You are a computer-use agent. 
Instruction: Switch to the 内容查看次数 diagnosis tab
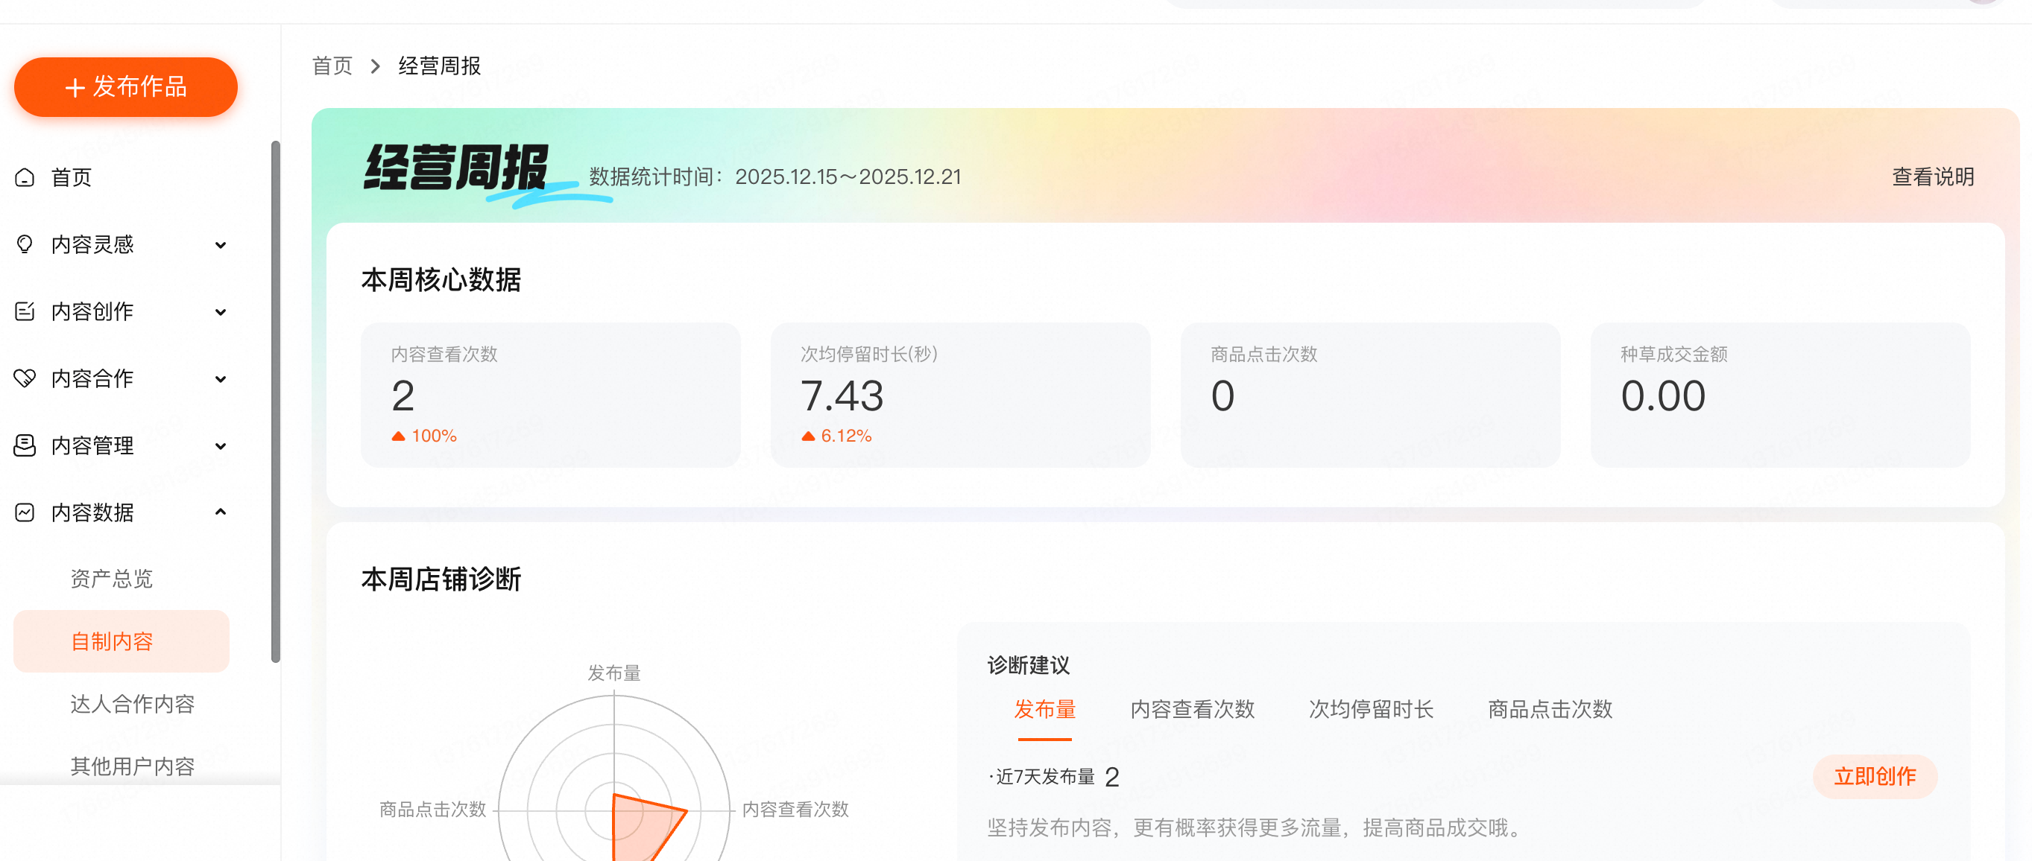1192,710
